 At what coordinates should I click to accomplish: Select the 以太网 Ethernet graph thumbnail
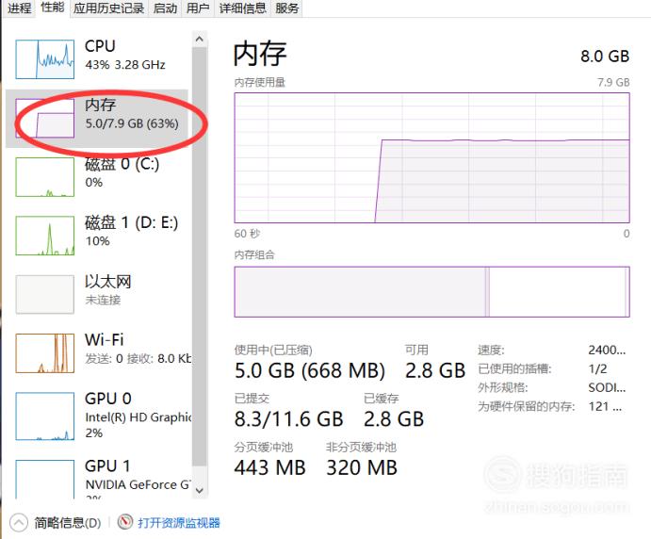[45, 294]
